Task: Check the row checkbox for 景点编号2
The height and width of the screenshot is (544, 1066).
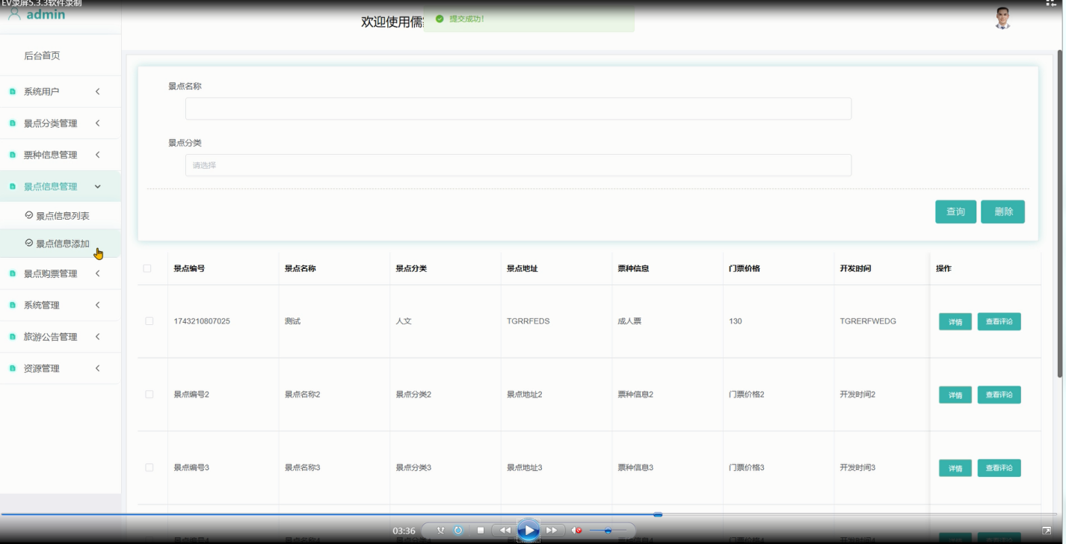Action: [149, 394]
